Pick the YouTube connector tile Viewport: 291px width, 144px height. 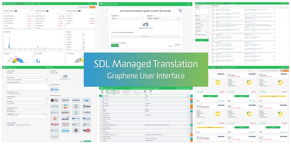pyautogui.click(x=87, y=131)
